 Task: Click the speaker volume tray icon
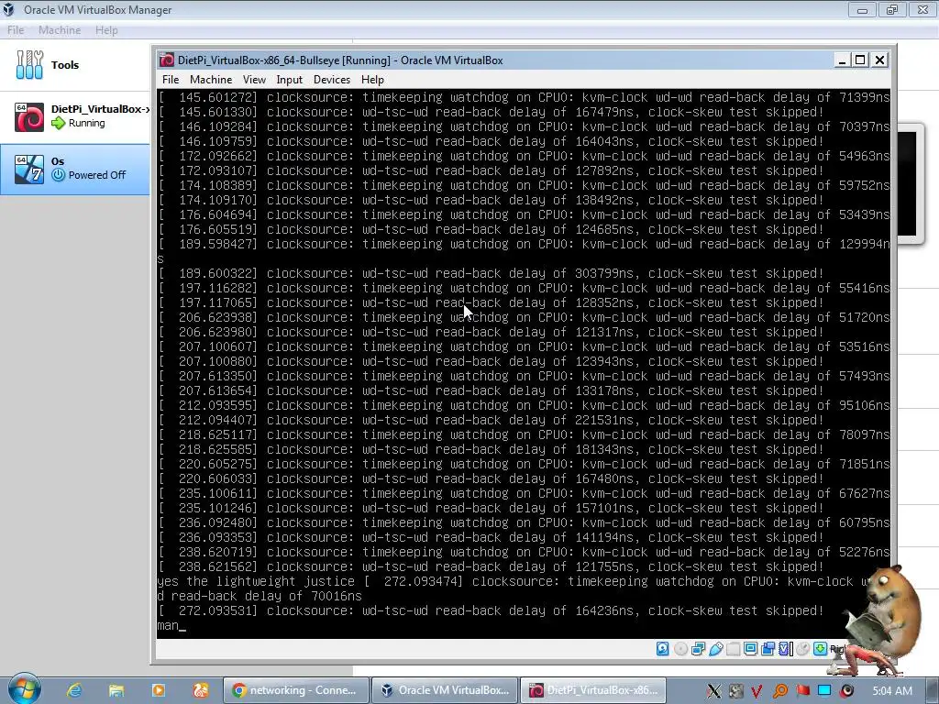tap(846, 691)
